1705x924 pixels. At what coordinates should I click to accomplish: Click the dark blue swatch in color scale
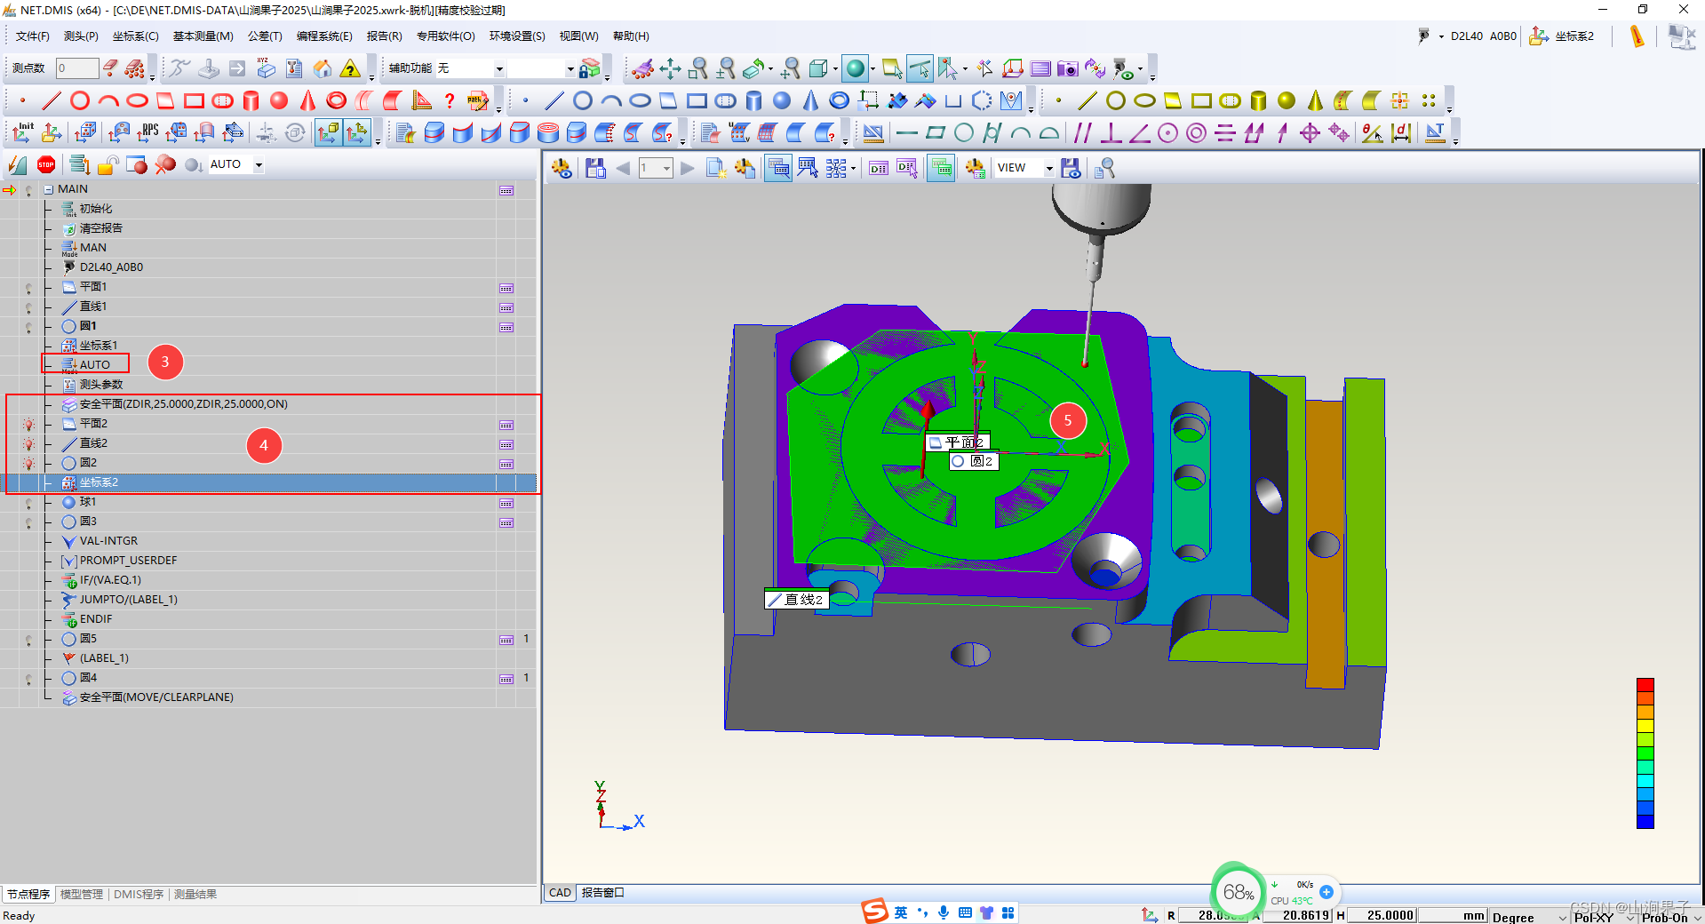[1645, 822]
